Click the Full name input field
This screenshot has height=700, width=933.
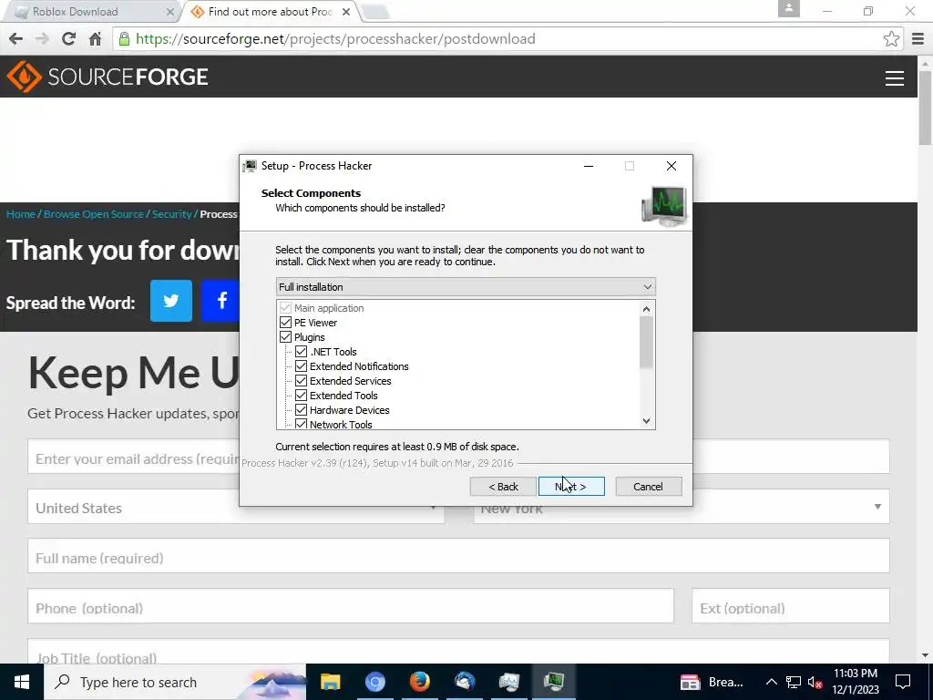tap(458, 556)
